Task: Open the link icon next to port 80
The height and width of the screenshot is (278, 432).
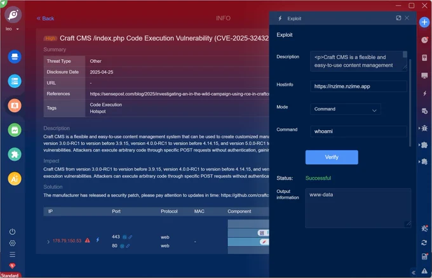Action: click(128, 246)
